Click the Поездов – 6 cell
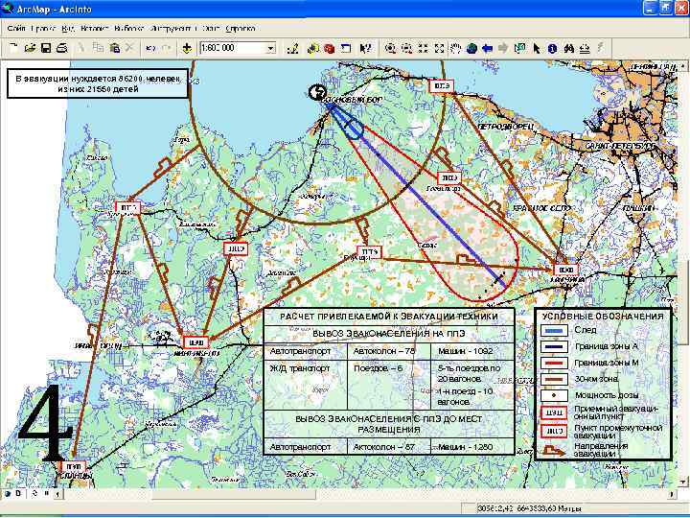Image resolution: width=690 pixels, height=518 pixels. (389, 385)
